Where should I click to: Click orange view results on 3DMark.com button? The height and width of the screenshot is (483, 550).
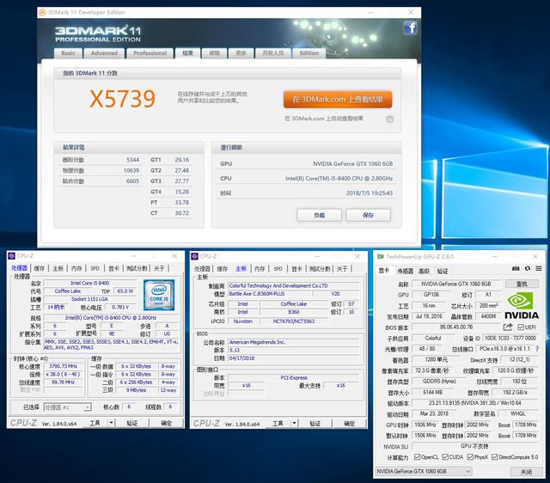pos(337,99)
